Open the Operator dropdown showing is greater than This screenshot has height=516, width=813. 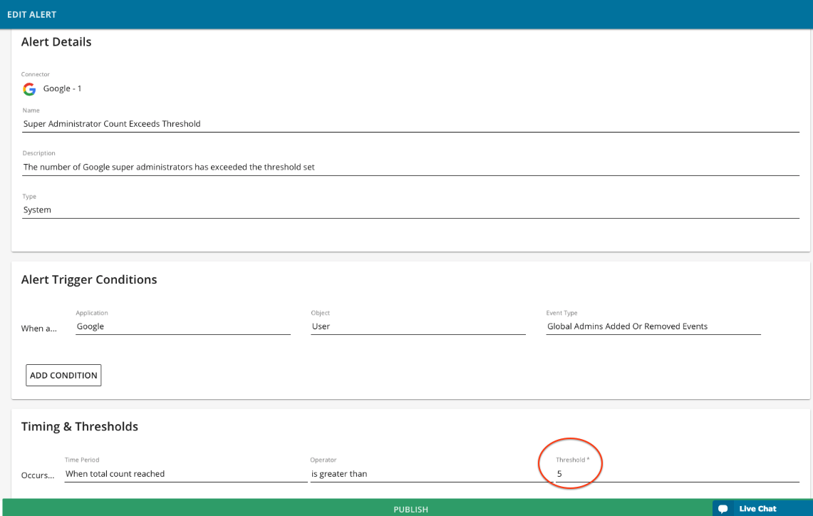click(x=431, y=474)
